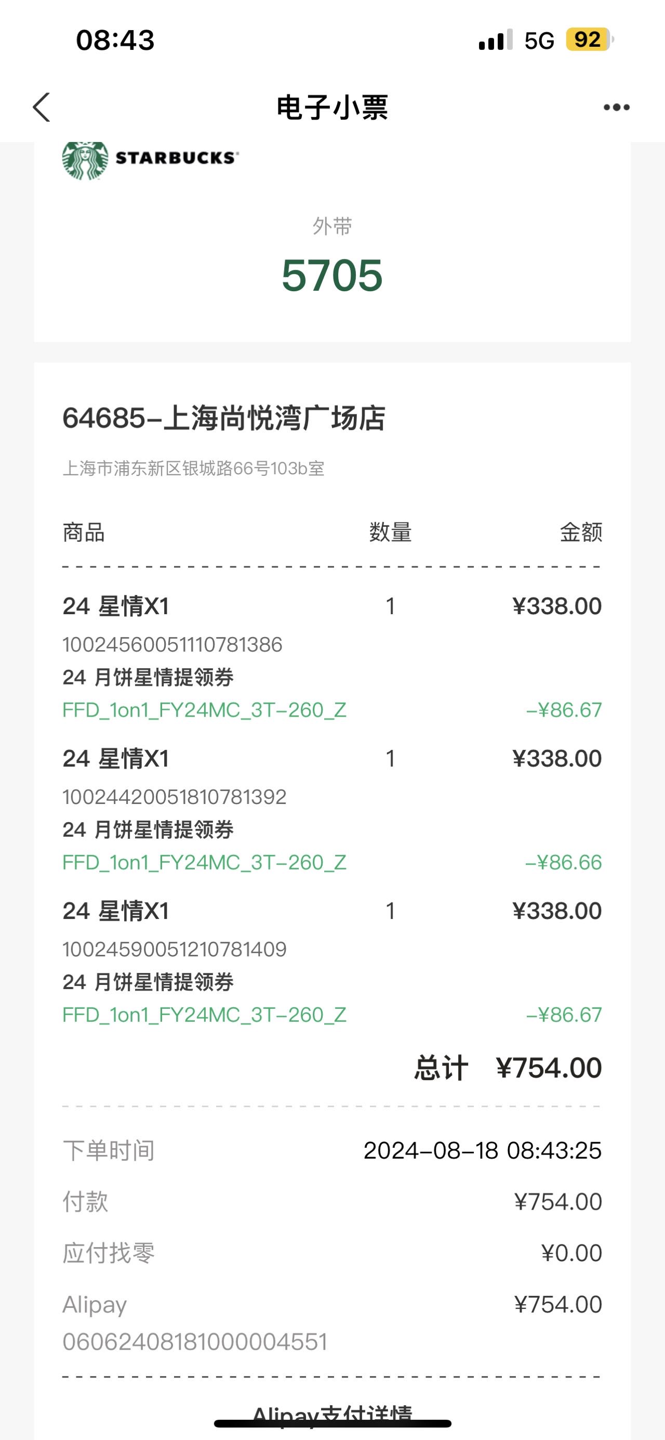The height and width of the screenshot is (1440, 665).
Task: Tap the 电子小票 page title
Action: [x=332, y=107]
